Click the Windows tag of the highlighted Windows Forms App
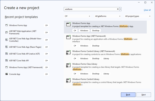The image size is (155, 101). tap(84, 30)
